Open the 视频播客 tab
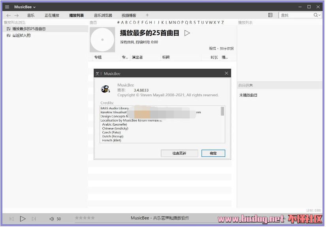326x227 pixels. [x=129, y=15]
